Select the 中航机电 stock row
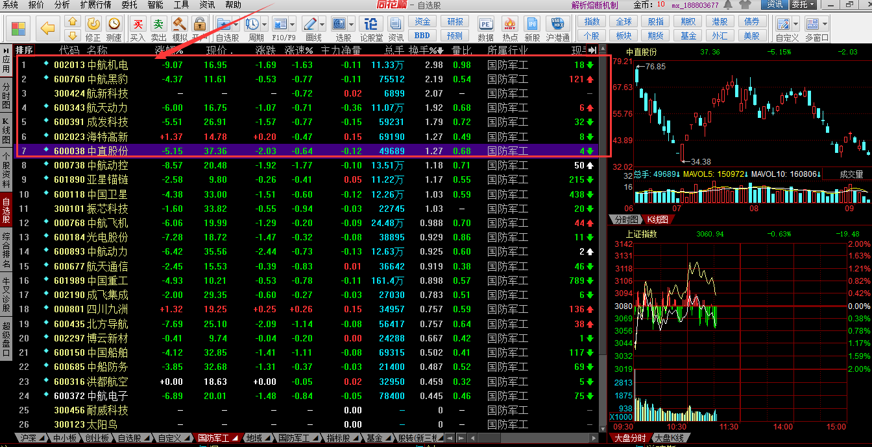Screen dimensions: 872x447 tap(305, 65)
